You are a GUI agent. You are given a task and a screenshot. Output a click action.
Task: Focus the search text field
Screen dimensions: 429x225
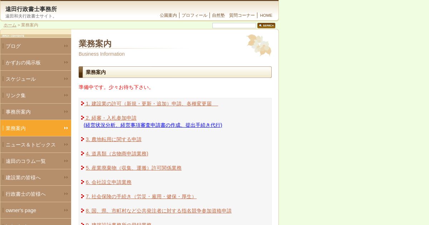coord(234,25)
